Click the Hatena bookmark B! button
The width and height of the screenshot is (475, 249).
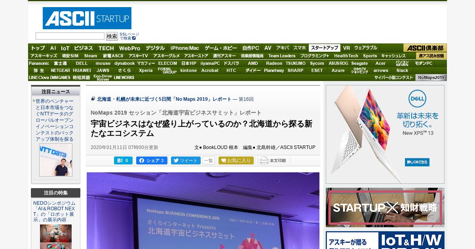[x=123, y=160]
